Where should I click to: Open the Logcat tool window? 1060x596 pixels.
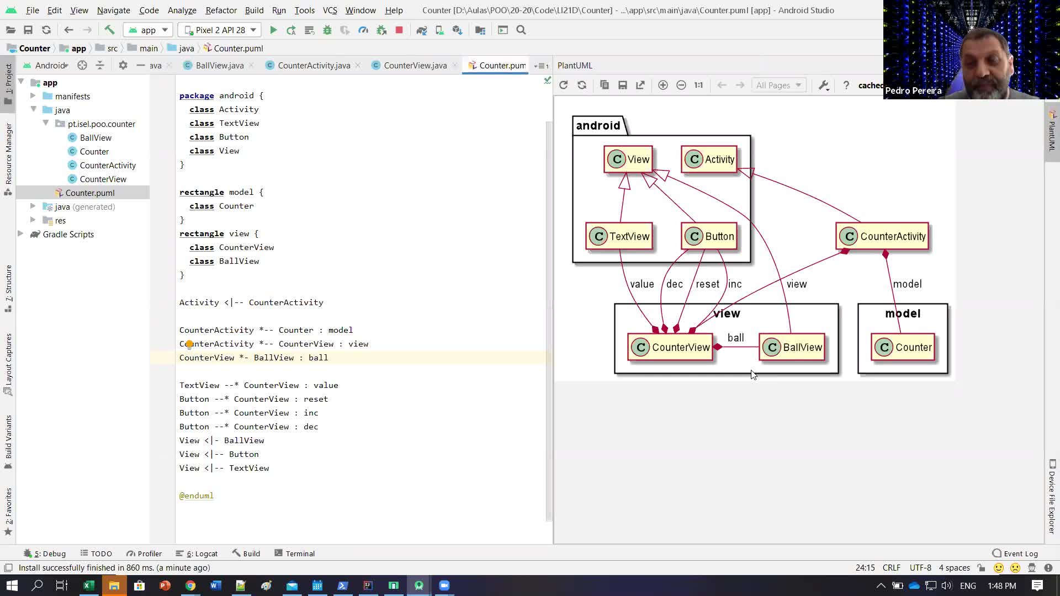tap(197, 554)
